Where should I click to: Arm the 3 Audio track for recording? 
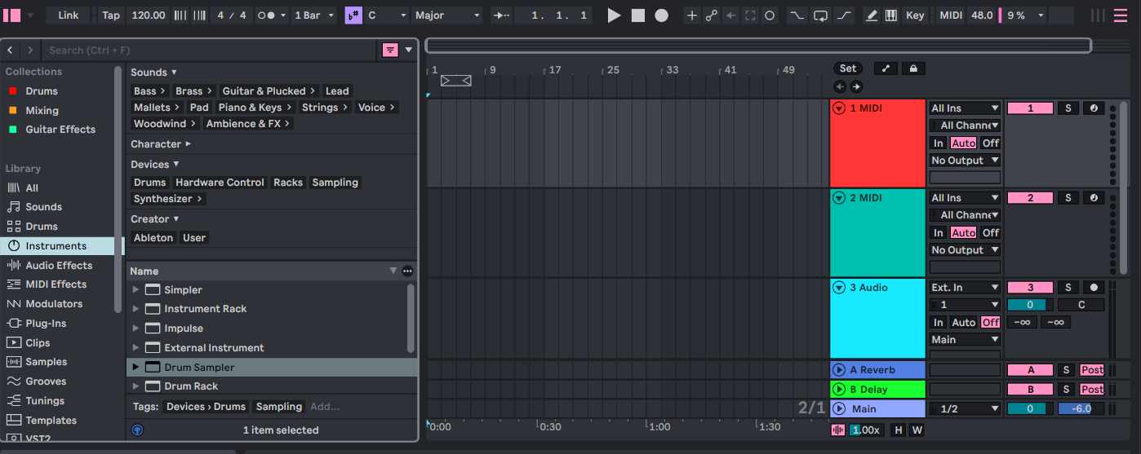(1093, 288)
